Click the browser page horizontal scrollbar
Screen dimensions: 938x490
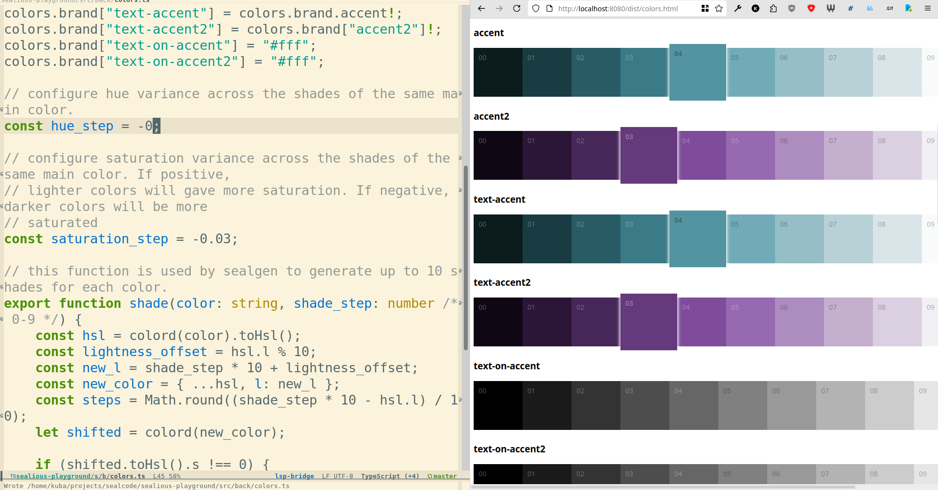click(x=663, y=487)
